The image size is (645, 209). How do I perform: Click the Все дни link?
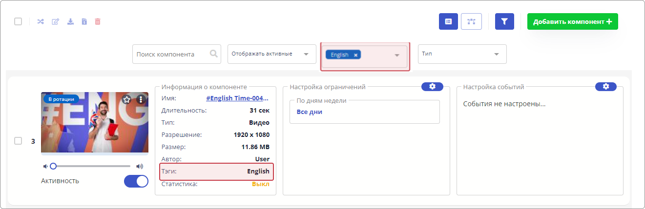point(310,112)
